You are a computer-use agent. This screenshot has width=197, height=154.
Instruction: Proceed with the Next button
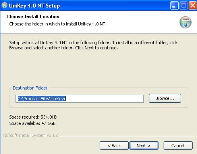(x=144, y=146)
